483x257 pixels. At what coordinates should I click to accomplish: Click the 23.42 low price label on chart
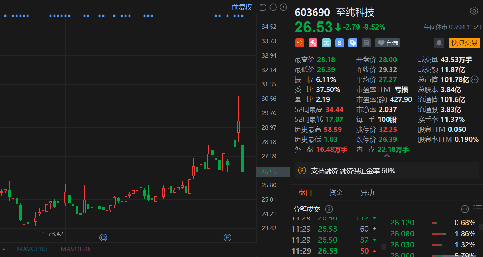(x=56, y=234)
